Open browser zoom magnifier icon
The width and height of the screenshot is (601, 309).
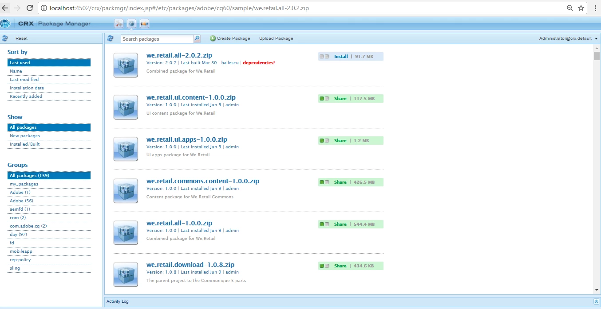(570, 8)
